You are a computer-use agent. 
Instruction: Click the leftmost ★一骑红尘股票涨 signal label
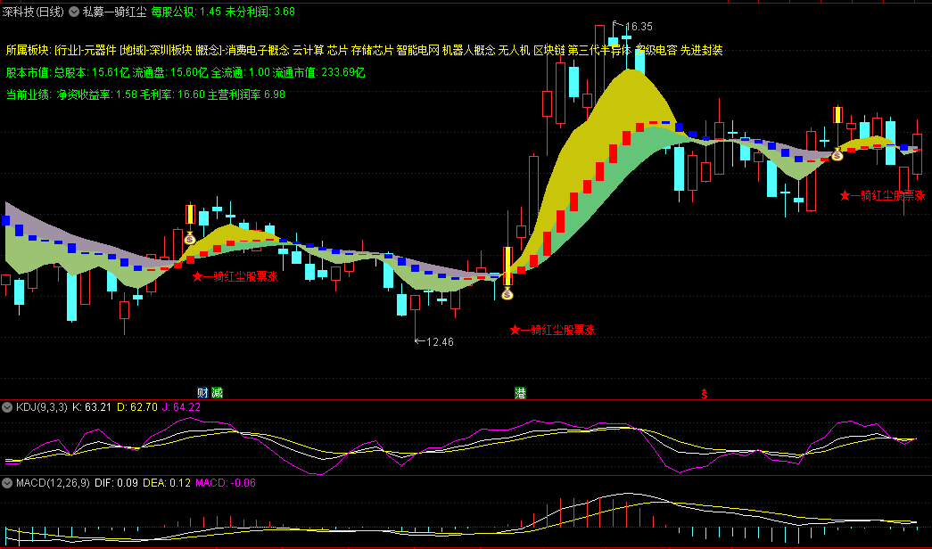235,276
